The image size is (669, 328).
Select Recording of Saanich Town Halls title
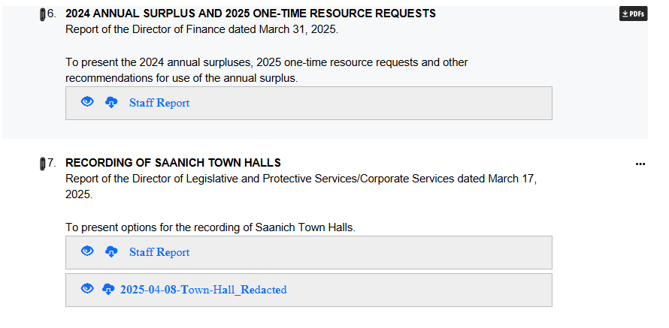coord(173,163)
